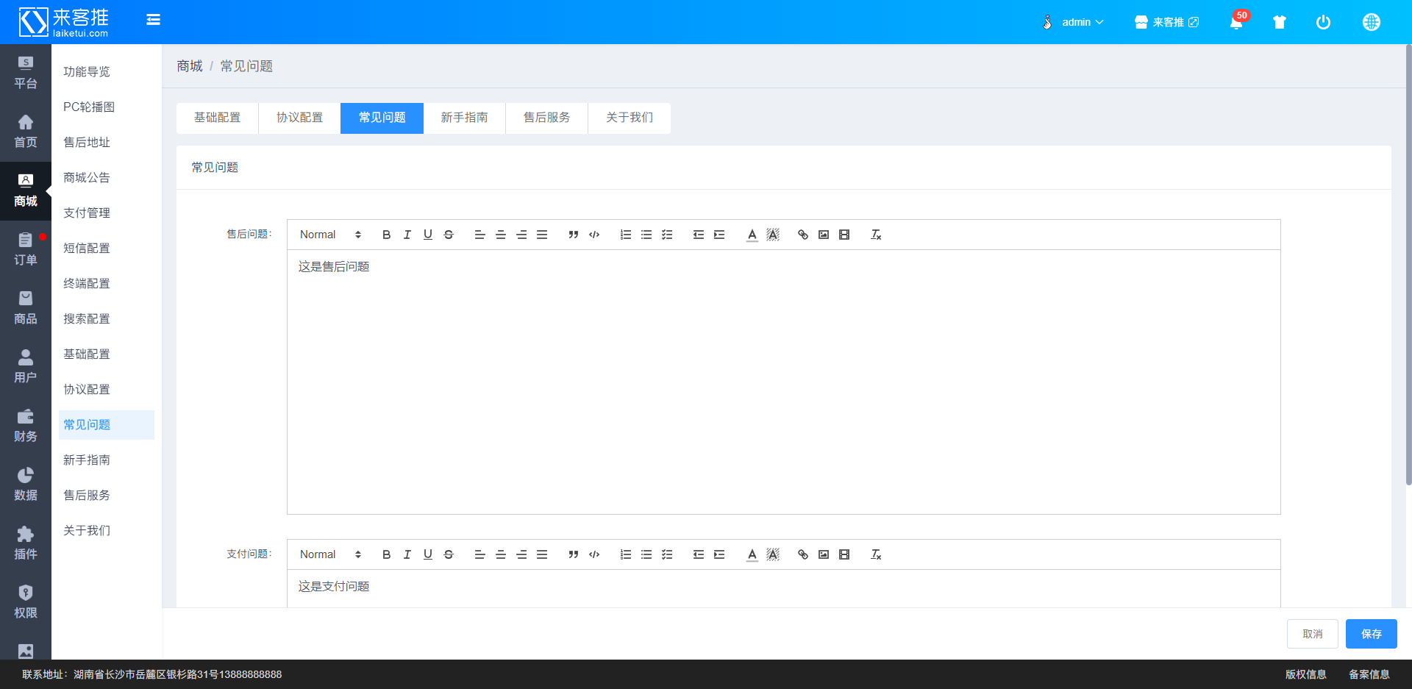Screen dimensions: 1412x689
Task: Open 财务 in the left navigation
Action: tap(26, 426)
